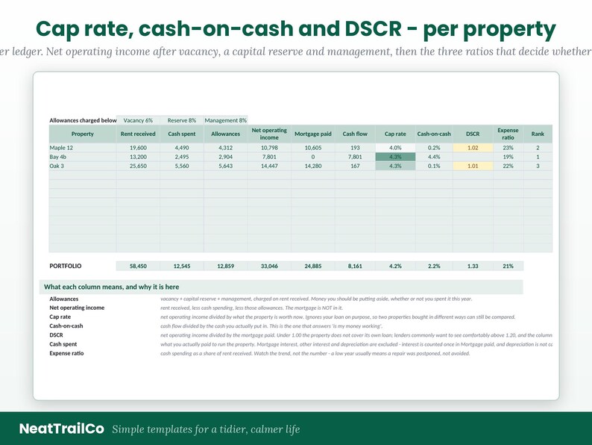This screenshot has height=445, width=592.
Task: Click portfolio net operating income 33,046
Action: (269, 266)
